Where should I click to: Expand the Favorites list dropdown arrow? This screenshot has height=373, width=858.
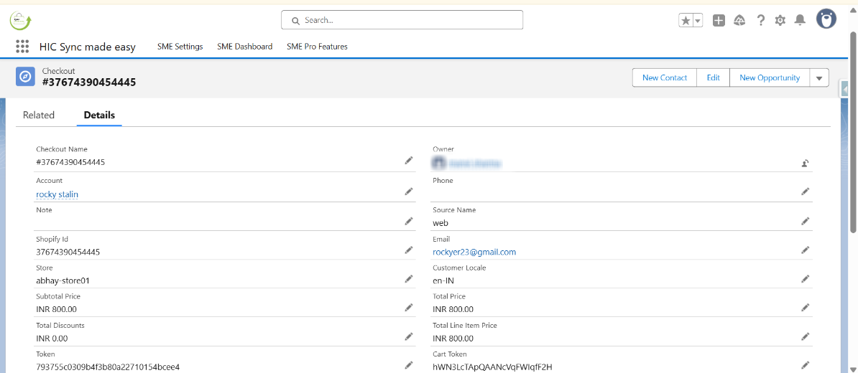698,21
